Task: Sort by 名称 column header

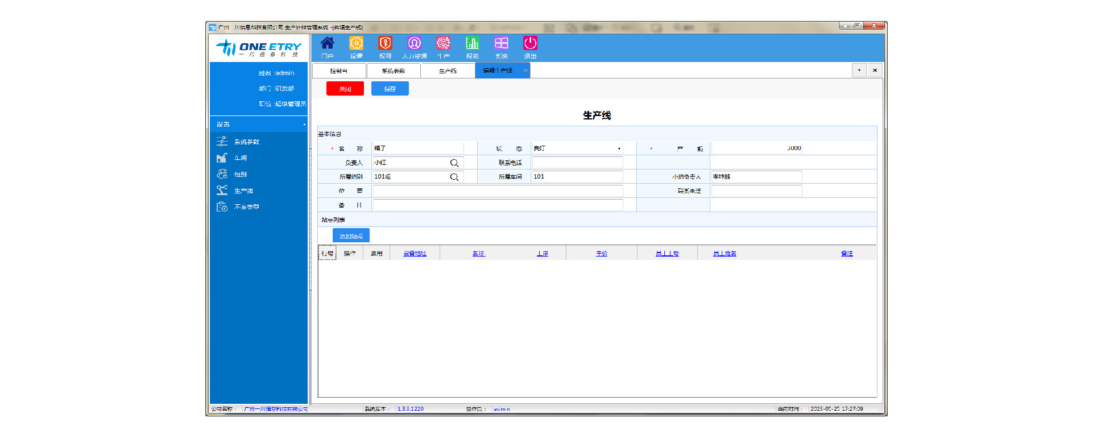Action: pyautogui.click(x=478, y=254)
